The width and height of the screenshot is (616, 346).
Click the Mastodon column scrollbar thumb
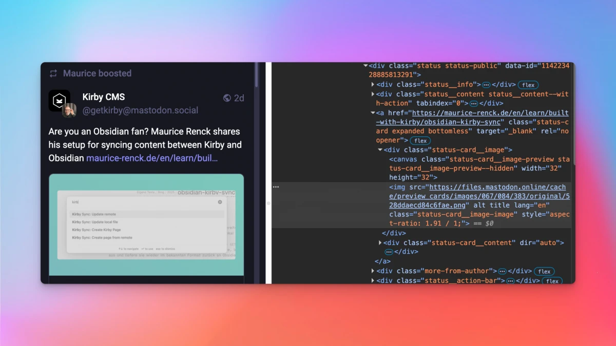tap(256, 74)
